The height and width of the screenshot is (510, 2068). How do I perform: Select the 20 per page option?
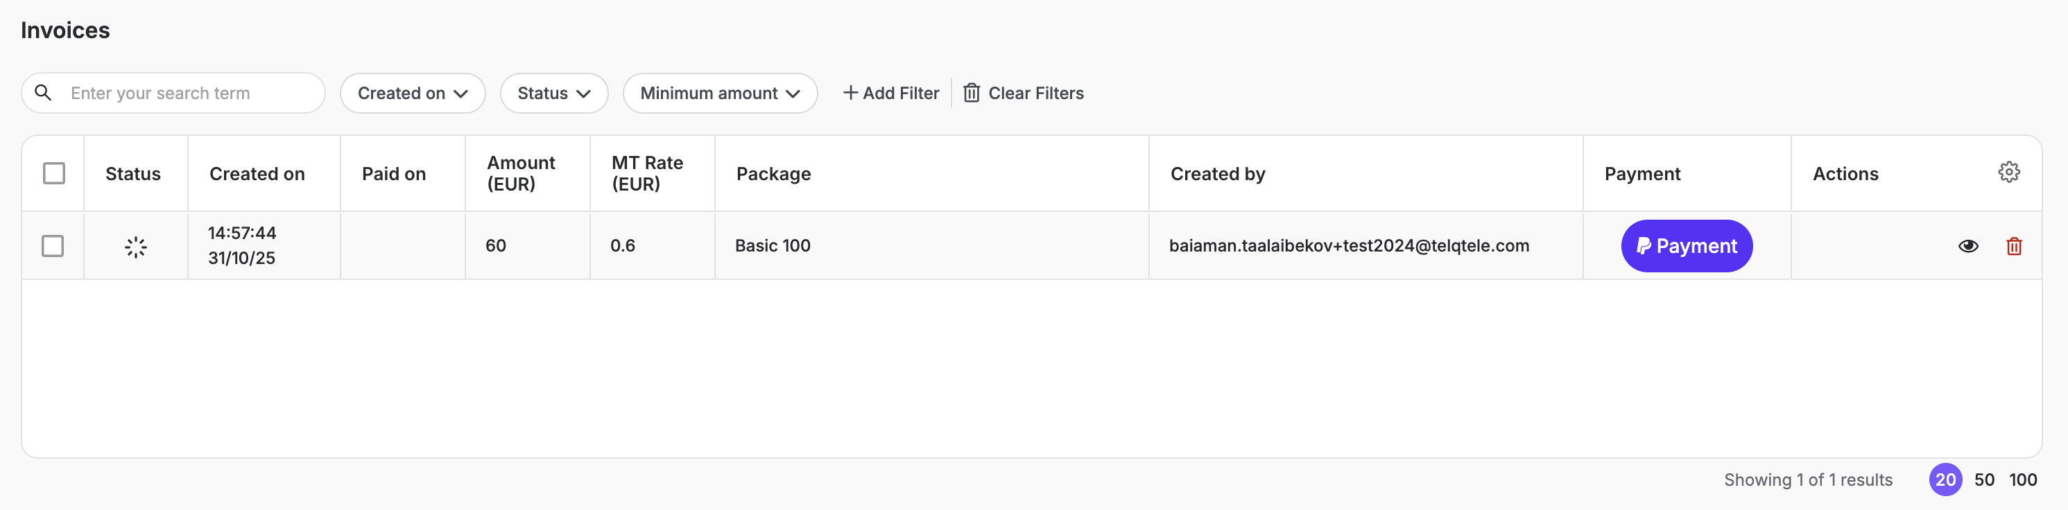[1945, 480]
